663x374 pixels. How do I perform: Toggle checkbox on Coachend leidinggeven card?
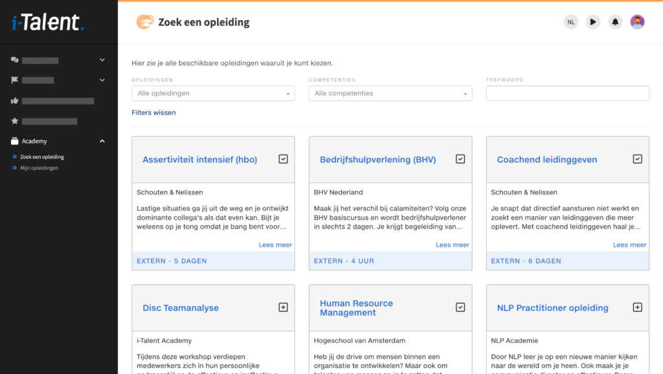click(638, 159)
